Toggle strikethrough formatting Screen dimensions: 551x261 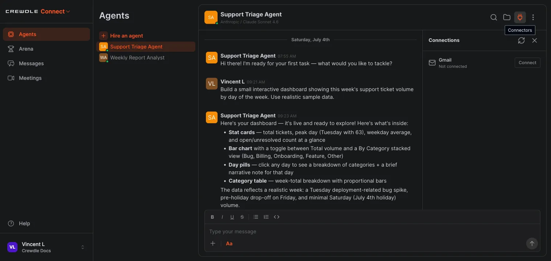coord(242,217)
